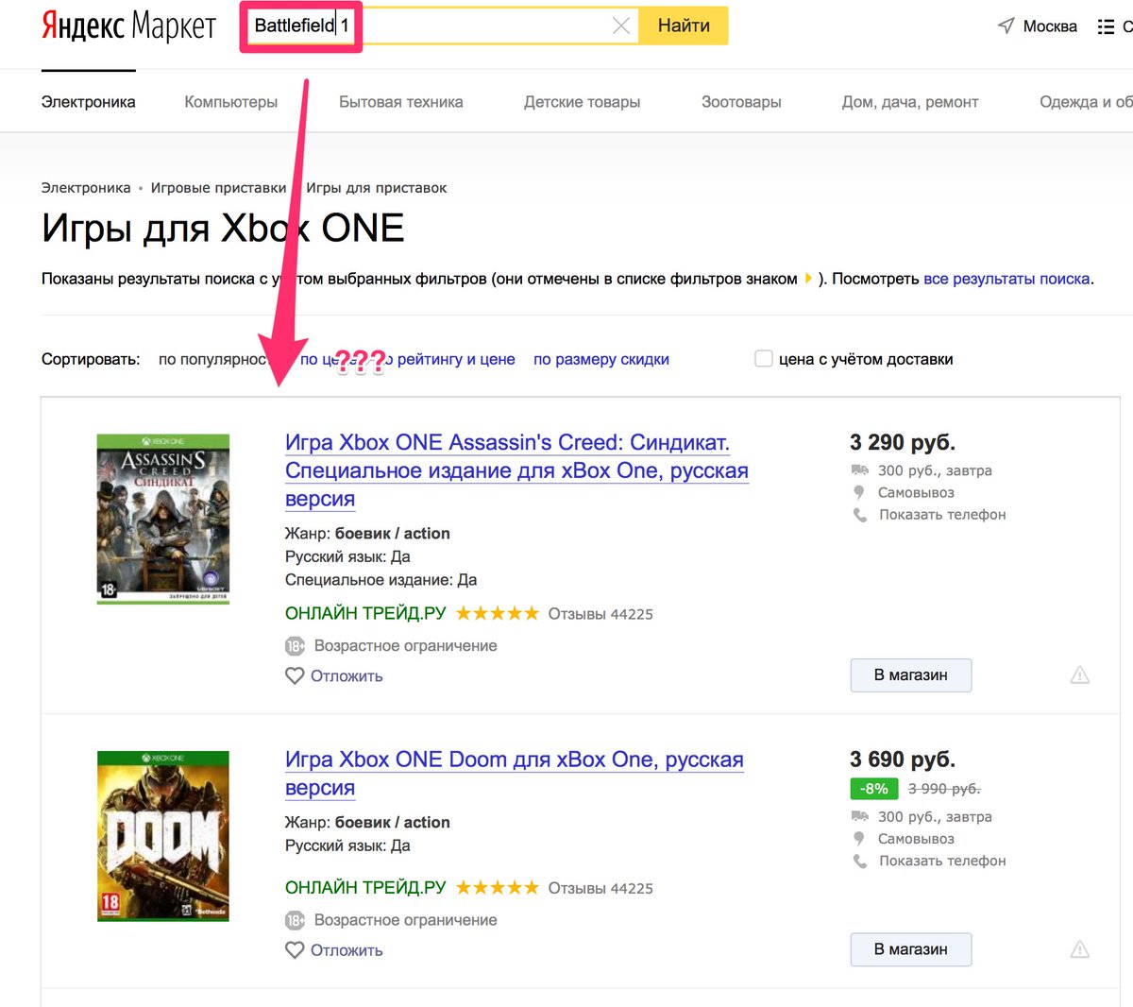The image size is (1133, 1007).
Task: Open the Дом, дача, ремонт category tab
Action: pyautogui.click(x=910, y=102)
